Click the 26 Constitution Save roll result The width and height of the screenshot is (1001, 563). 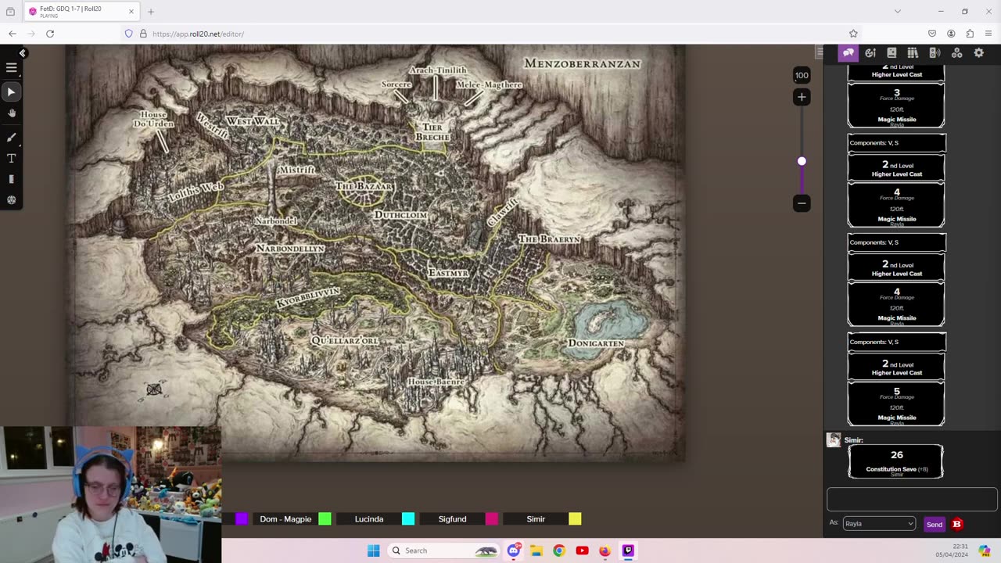click(x=896, y=461)
